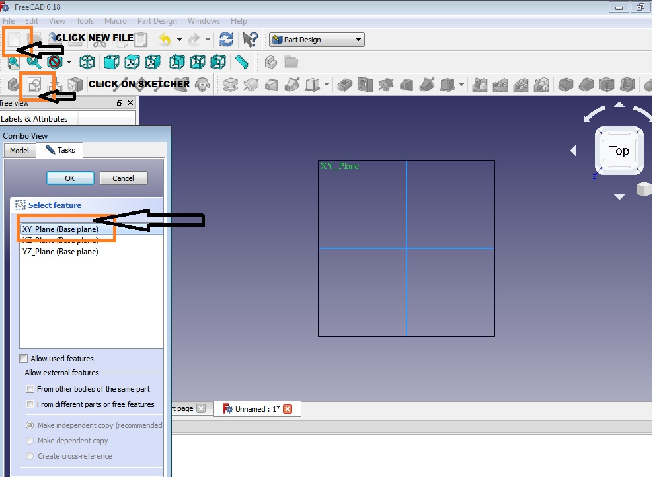The height and width of the screenshot is (477, 657).
Task: Select Make dependent copy radio option
Action: (x=30, y=441)
